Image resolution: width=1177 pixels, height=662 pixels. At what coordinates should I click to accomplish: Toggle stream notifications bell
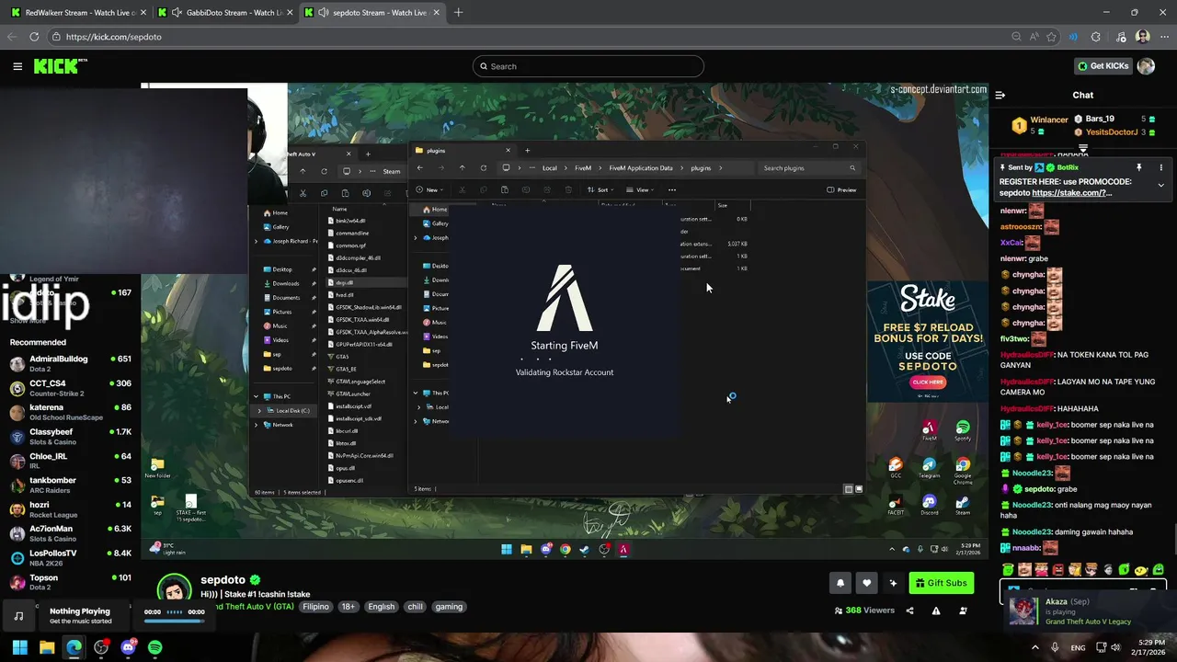(840, 583)
